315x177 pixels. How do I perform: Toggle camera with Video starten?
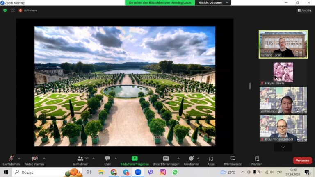click(34, 161)
